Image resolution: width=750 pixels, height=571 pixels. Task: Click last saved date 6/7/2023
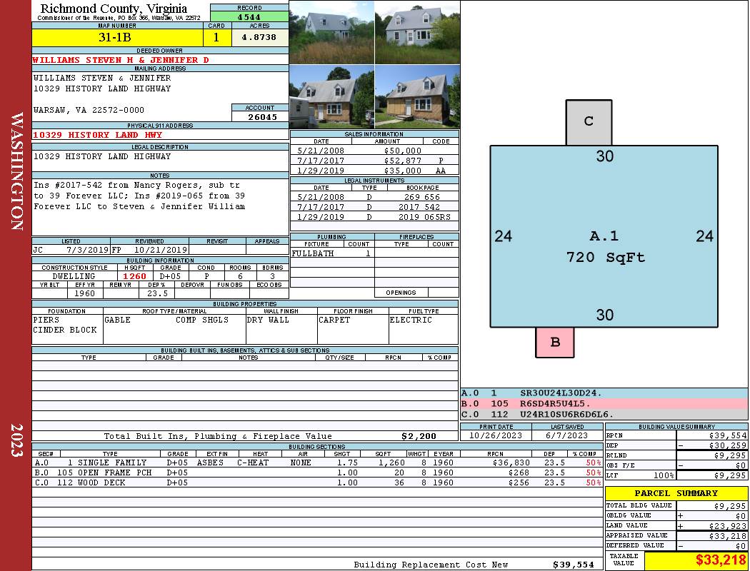pos(567,436)
